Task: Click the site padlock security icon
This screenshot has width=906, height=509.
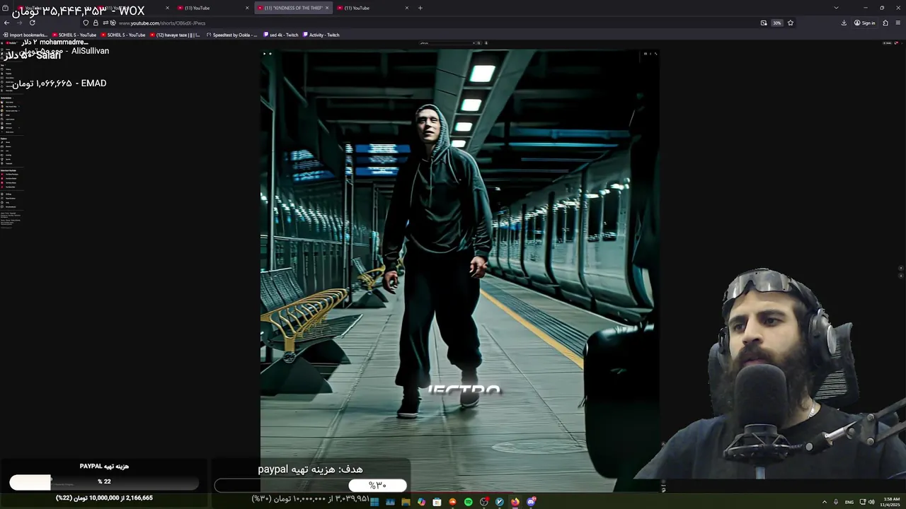Action: [x=95, y=23]
